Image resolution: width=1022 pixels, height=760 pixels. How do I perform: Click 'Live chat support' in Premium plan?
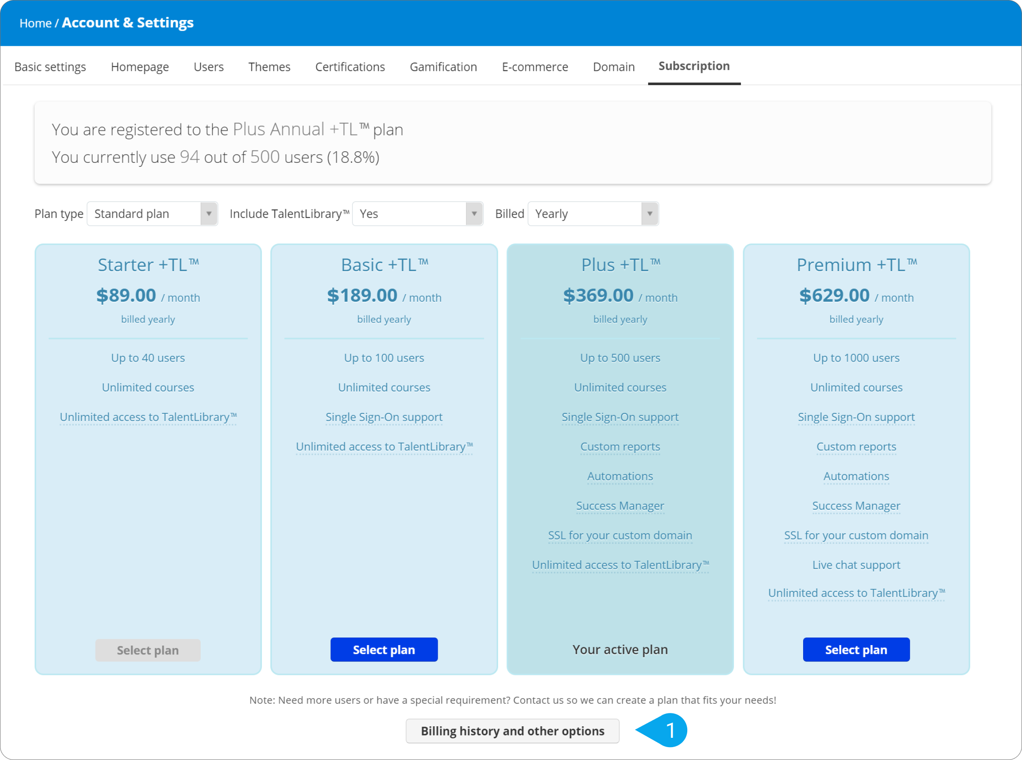856,564
